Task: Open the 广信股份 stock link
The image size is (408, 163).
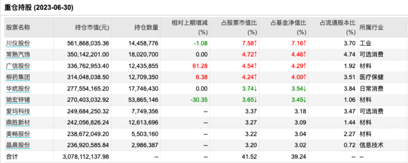Action: (18, 66)
